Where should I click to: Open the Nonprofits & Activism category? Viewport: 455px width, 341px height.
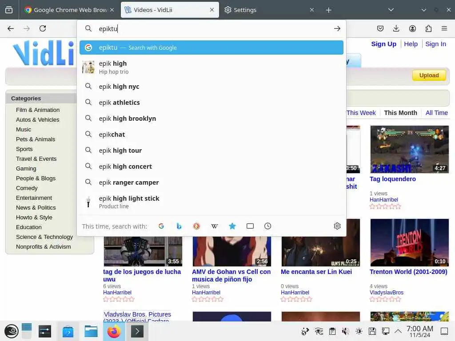click(x=44, y=247)
